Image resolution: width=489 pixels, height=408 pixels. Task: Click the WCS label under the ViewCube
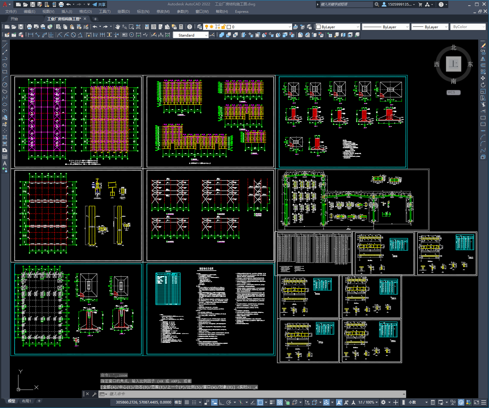coord(453,92)
